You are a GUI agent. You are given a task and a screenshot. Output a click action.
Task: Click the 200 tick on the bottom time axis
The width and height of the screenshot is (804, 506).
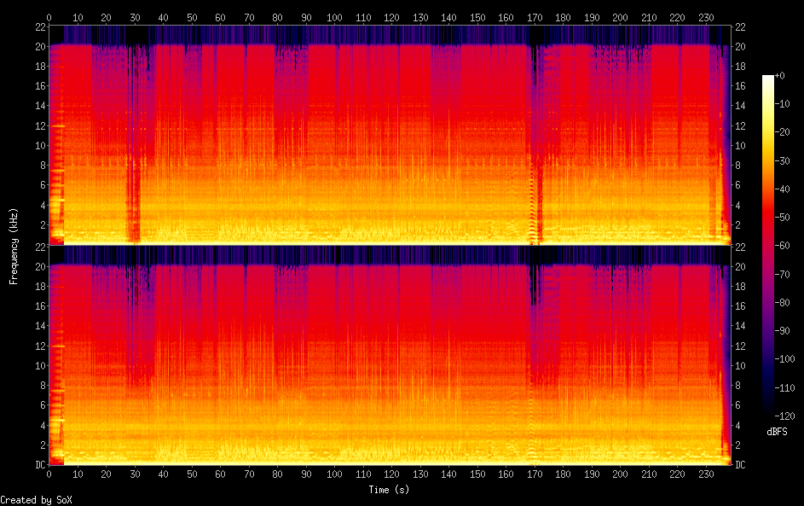click(621, 475)
